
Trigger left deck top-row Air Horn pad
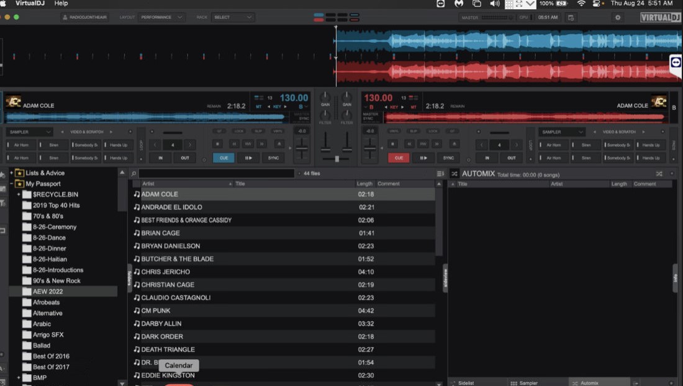pos(21,145)
